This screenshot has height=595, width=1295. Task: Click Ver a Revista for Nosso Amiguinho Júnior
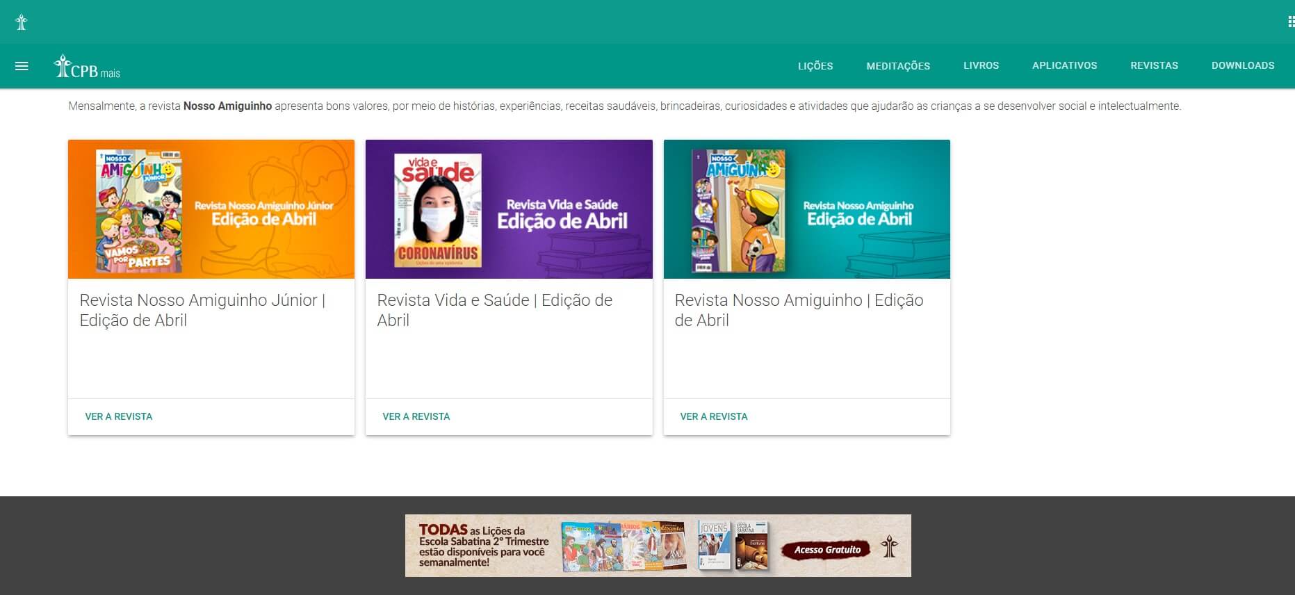tap(119, 416)
